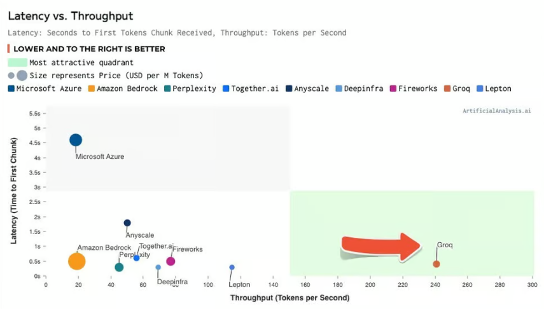Click the Deepinfra legend swatch
544x309 pixels.
click(339, 88)
